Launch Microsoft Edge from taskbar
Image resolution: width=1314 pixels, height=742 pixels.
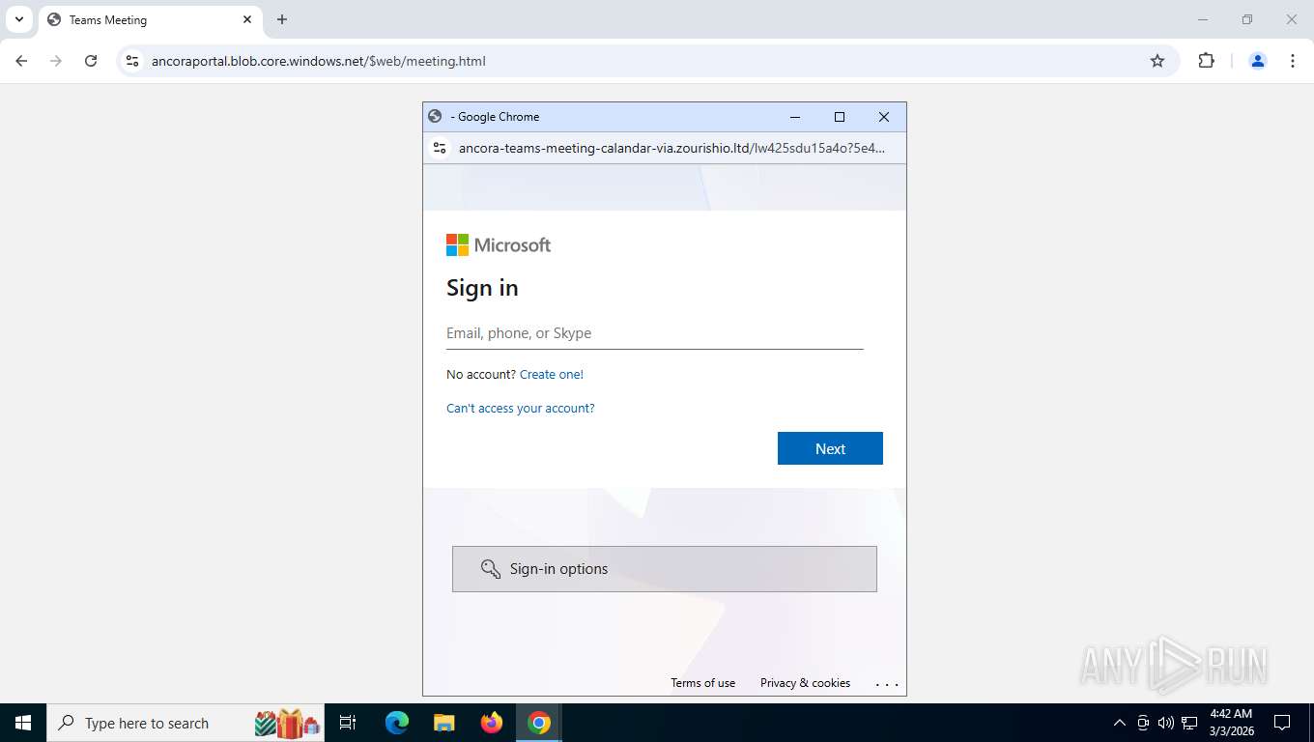pyautogui.click(x=396, y=723)
